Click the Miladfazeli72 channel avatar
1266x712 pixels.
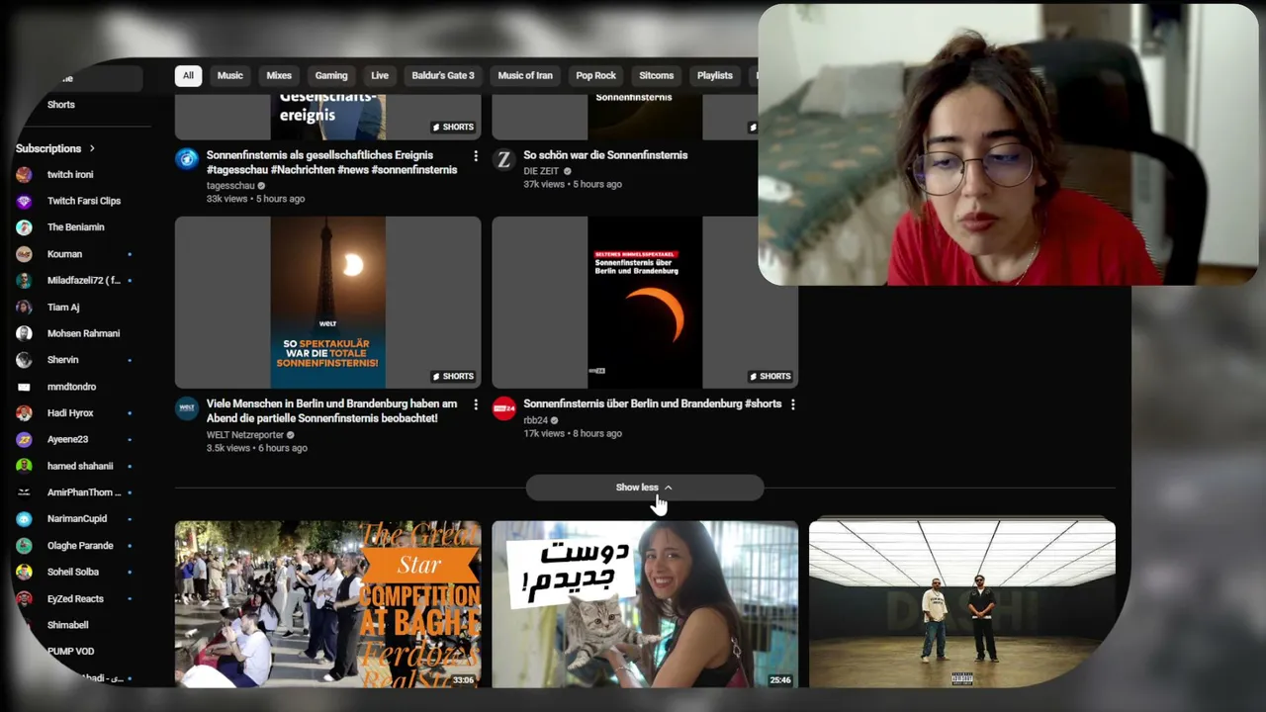coord(24,281)
